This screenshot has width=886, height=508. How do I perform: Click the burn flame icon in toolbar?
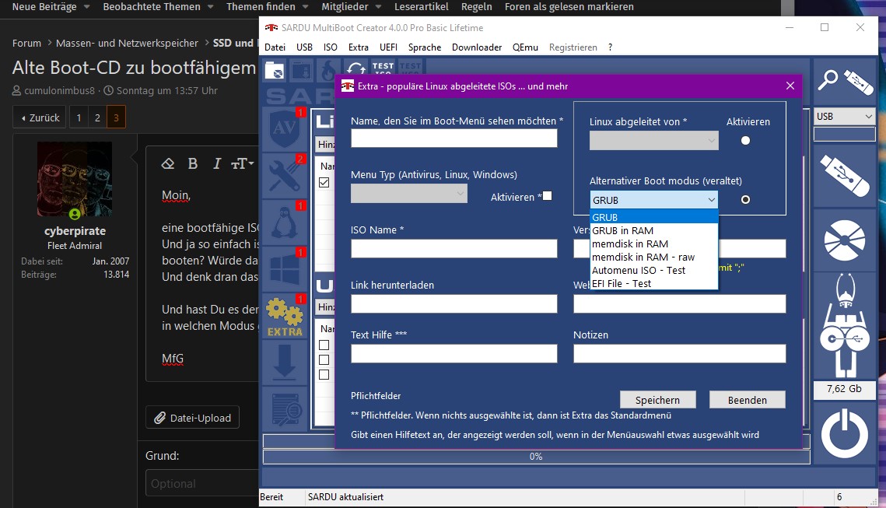pyautogui.click(x=328, y=71)
